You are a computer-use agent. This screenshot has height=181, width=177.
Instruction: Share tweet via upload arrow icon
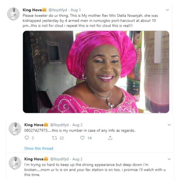click(x=110, y=138)
